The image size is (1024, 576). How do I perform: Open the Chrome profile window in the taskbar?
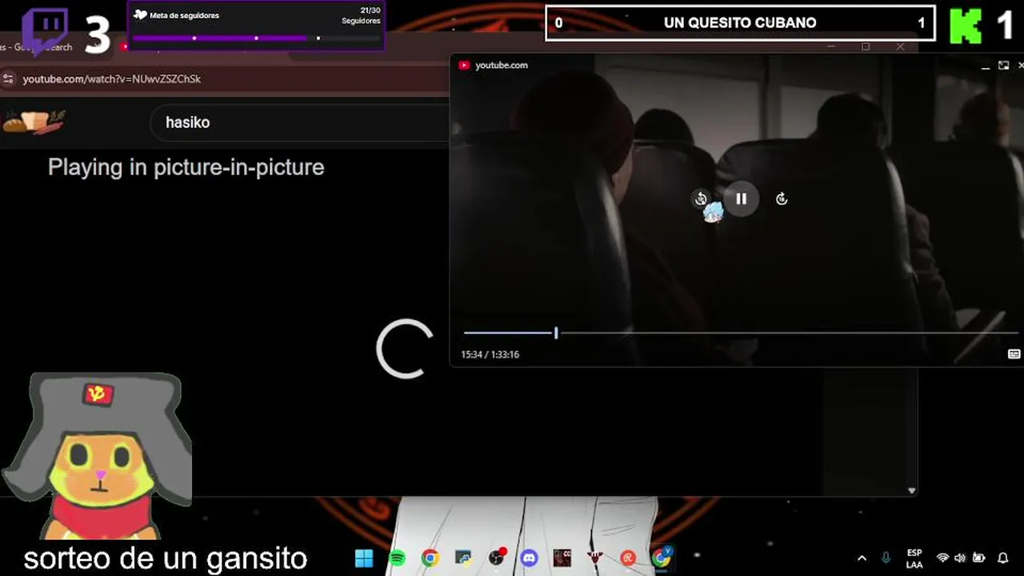(662, 557)
